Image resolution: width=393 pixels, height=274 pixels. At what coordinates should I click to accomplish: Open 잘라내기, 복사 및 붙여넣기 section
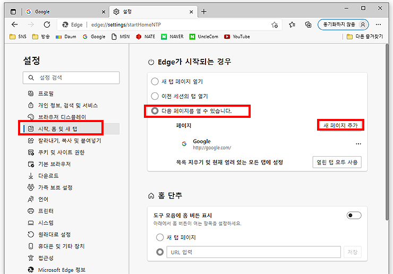click(x=71, y=141)
